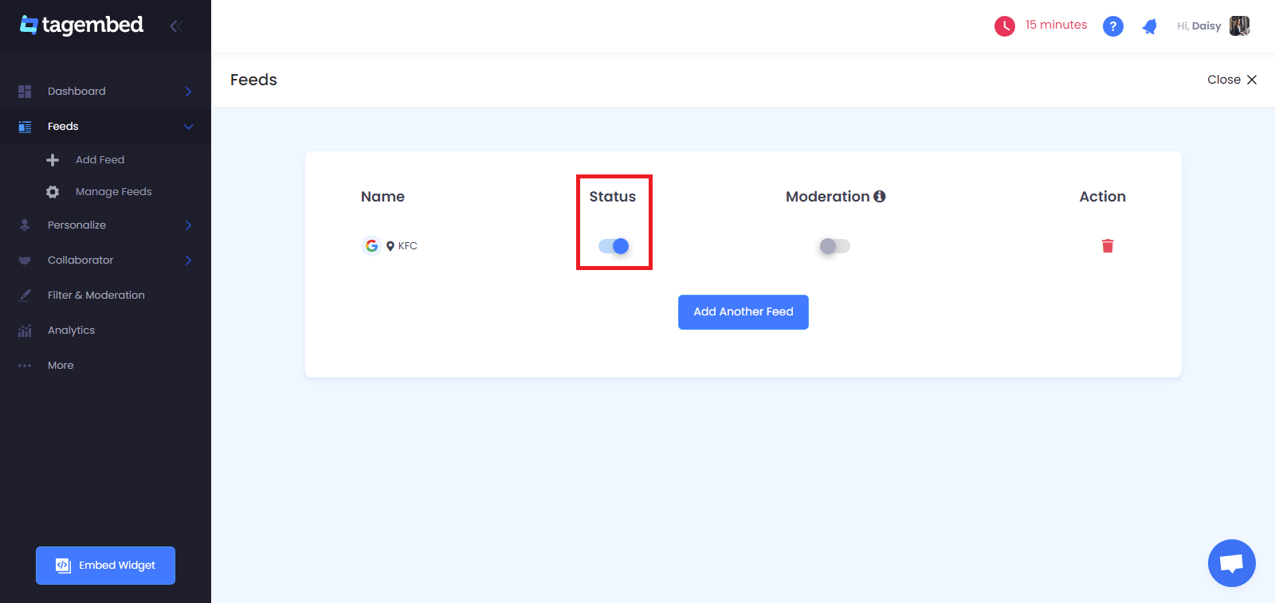1275x603 pixels.
Task: Select Add Feed in sidebar
Action: 100,160
